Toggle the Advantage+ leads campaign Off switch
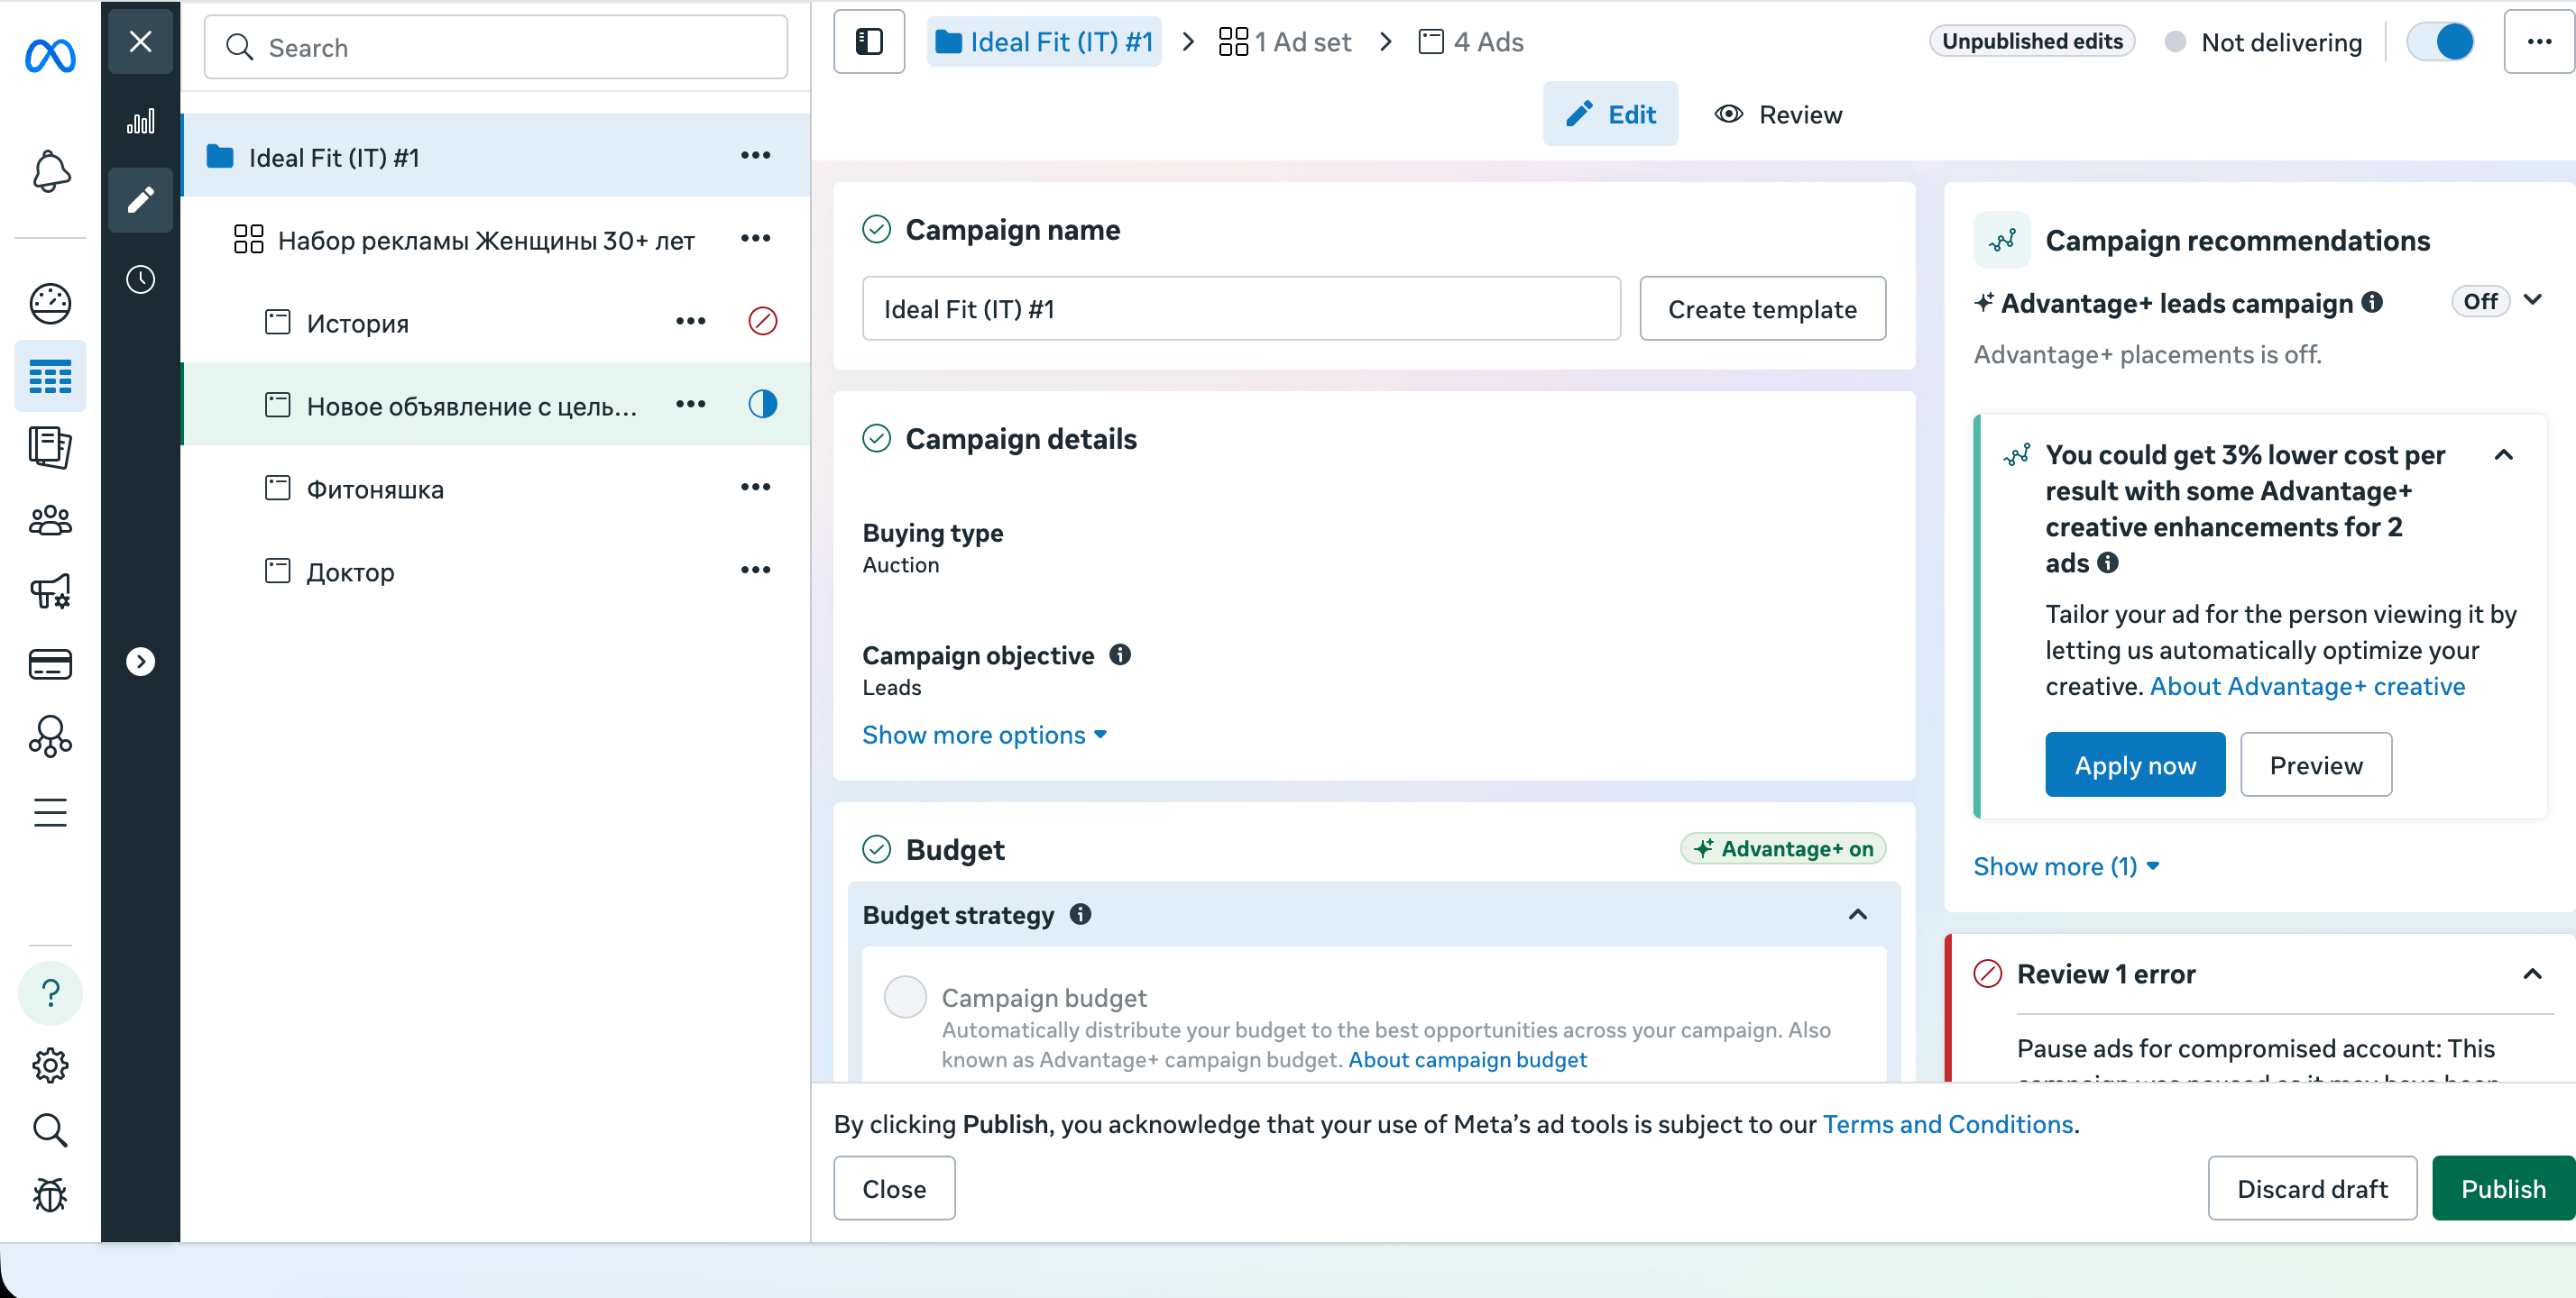Viewport: 2576px width, 1298px height. tap(2480, 302)
